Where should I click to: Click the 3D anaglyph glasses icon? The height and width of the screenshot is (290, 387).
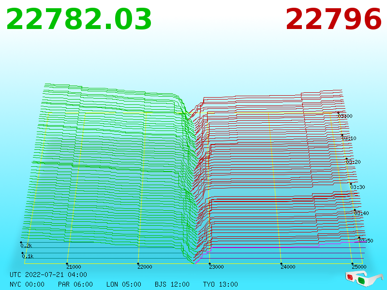click(364, 278)
